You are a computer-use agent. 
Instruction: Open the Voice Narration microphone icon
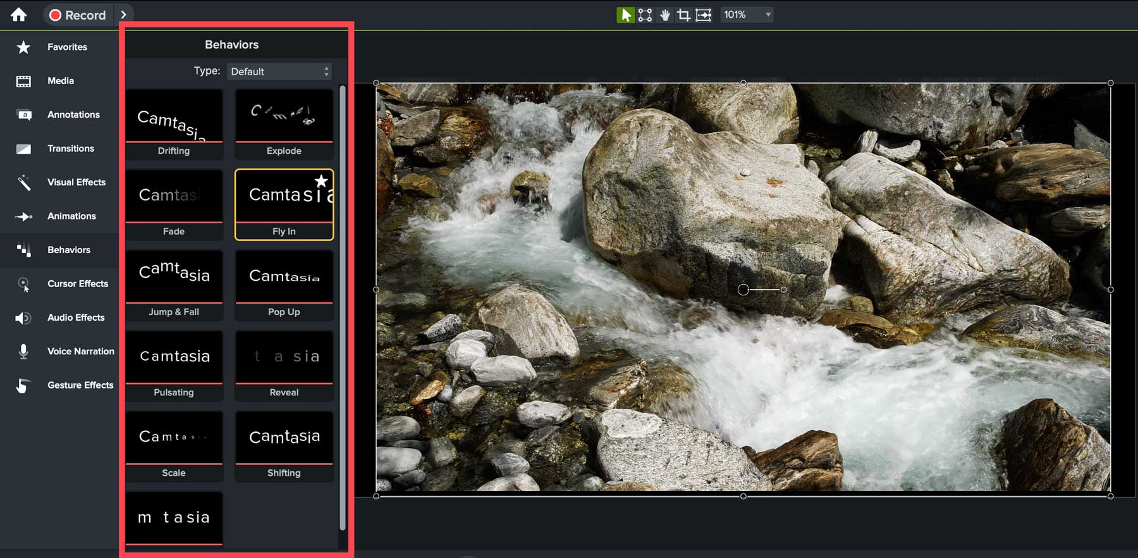pyautogui.click(x=23, y=351)
